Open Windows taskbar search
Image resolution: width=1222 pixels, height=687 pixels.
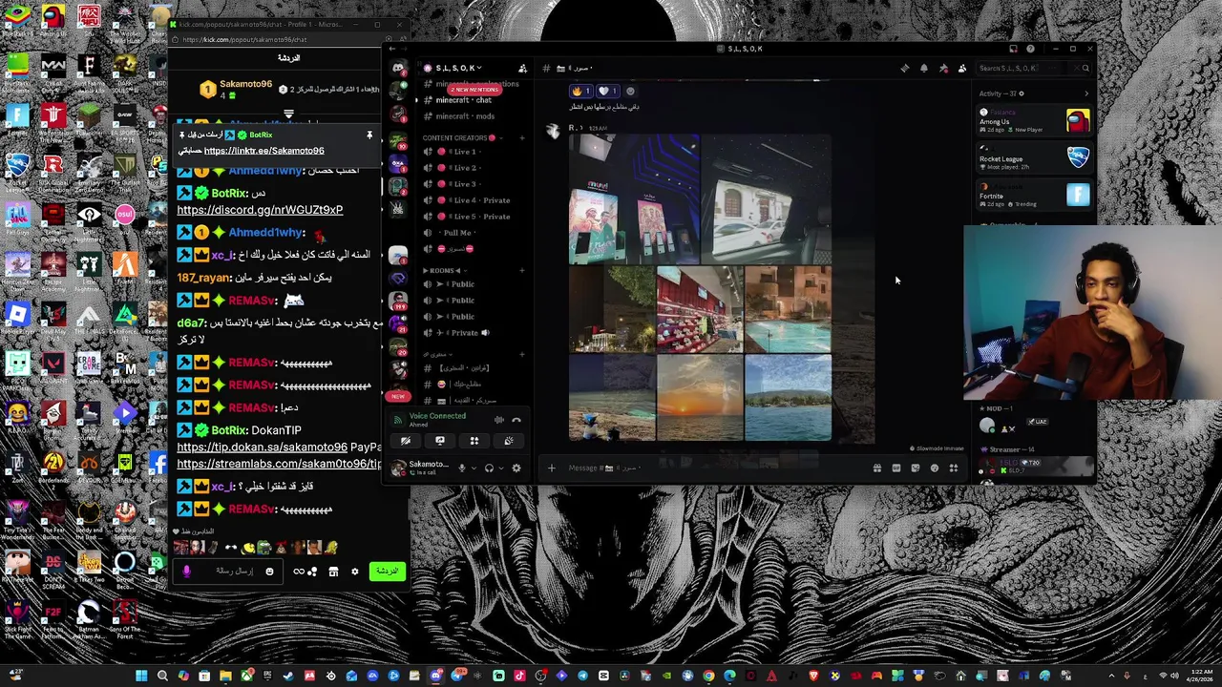tap(162, 676)
